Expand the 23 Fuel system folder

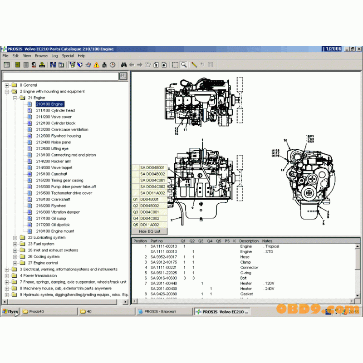pyautogui.click(x=15, y=244)
